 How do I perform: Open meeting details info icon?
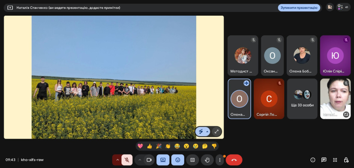[x=313, y=160]
